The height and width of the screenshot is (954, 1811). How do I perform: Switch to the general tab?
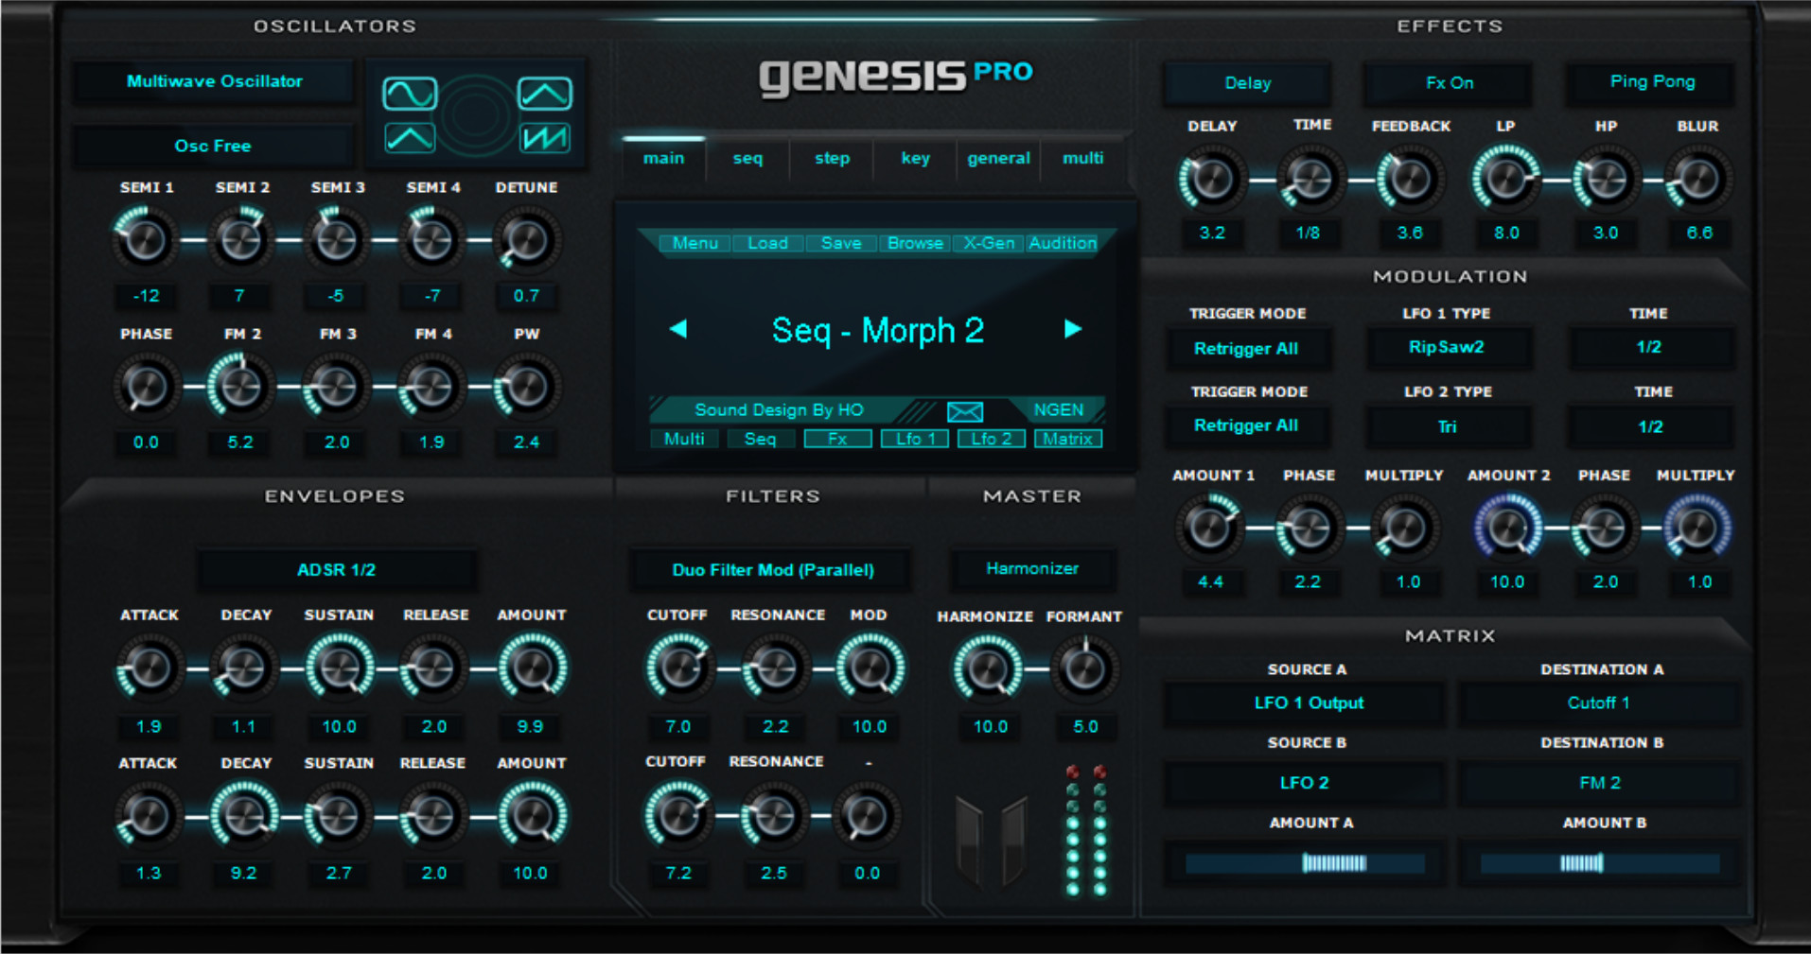pos(998,159)
